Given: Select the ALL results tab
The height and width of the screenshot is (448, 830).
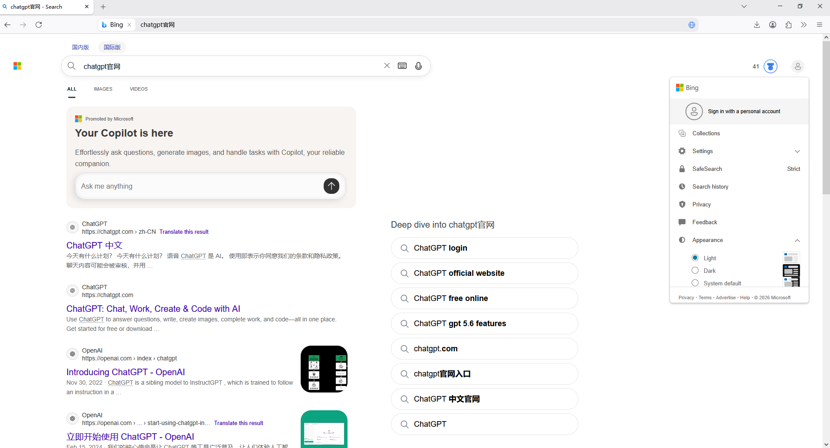Looking at the screenshot, I should [x=72, y=89].
